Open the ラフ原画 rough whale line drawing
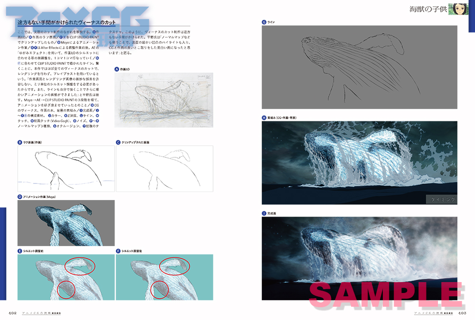475x320 pixels. coord(66,168)
